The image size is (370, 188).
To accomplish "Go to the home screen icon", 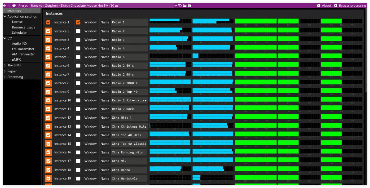I will point(14,5).
